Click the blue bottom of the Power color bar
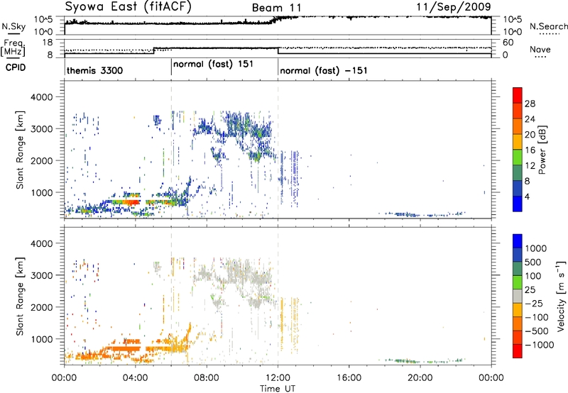Viewport: 568px width, 393px height. click(x=518, y=204)
